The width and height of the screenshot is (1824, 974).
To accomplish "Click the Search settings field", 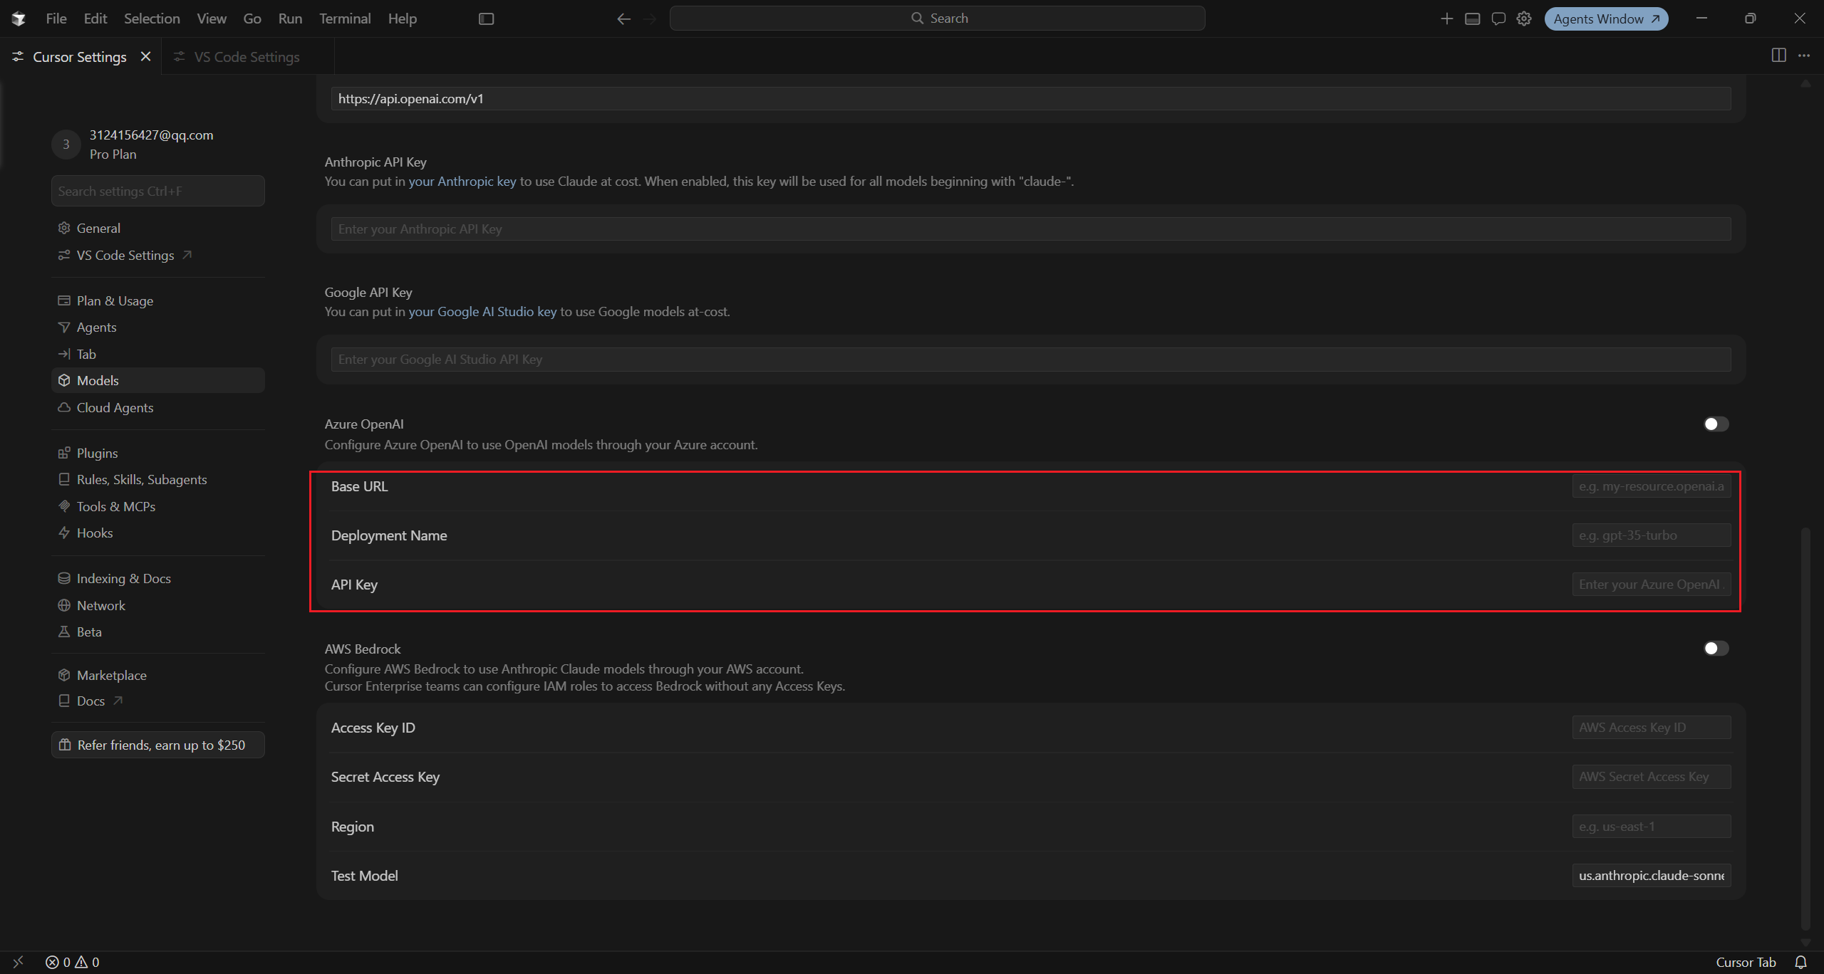I will point(158,191).
